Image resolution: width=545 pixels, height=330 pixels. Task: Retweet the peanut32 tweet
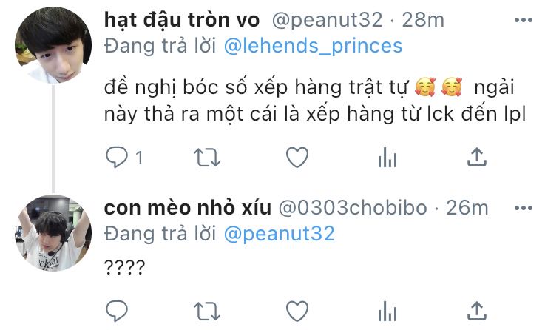(x=207, y=158)
